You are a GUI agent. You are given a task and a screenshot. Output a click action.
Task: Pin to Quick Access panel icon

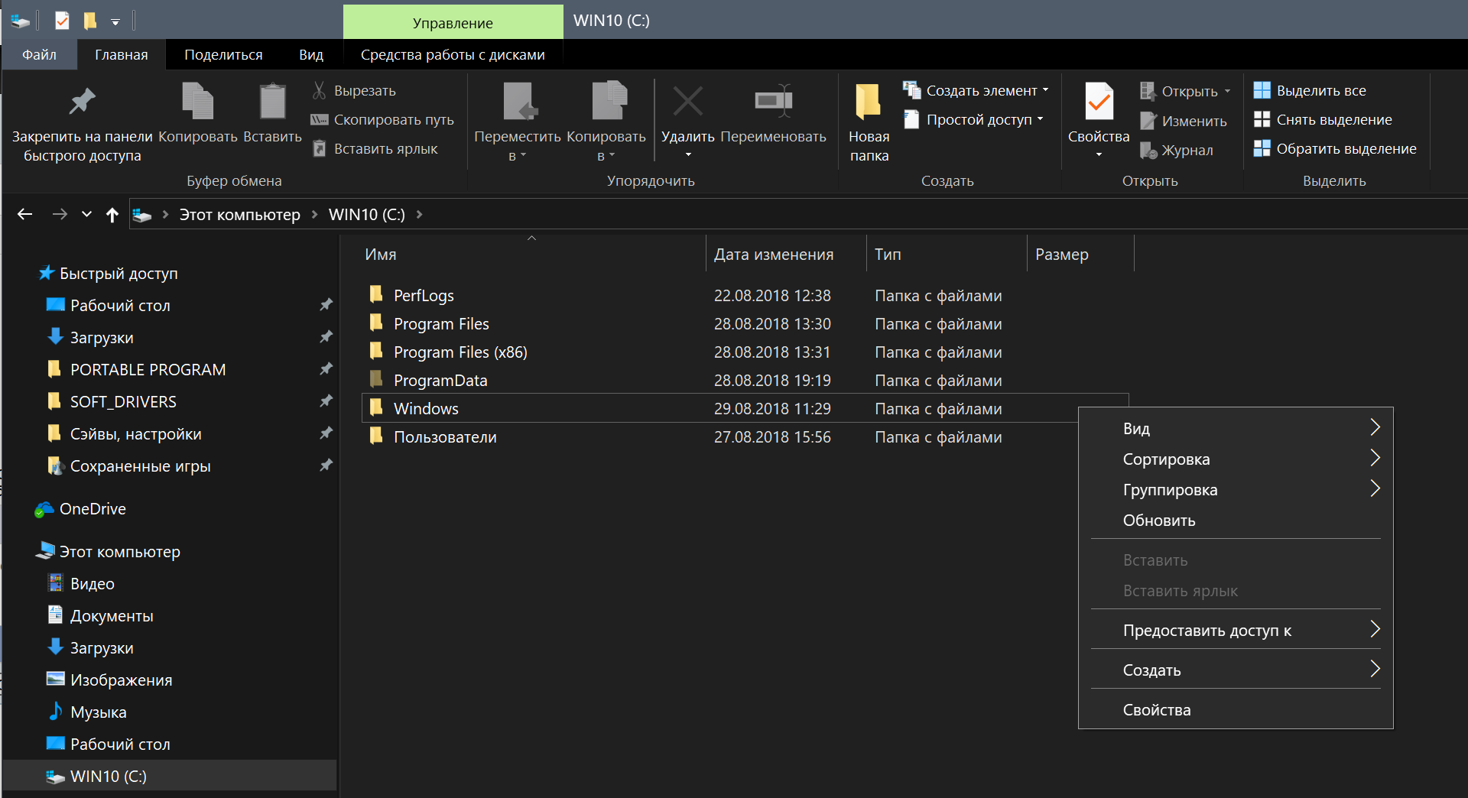tap(82, 102)
